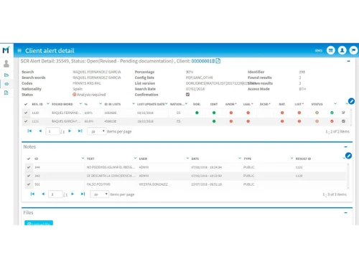Click the status icon in row 1120
359x269 pixels.
click(317, 113)
